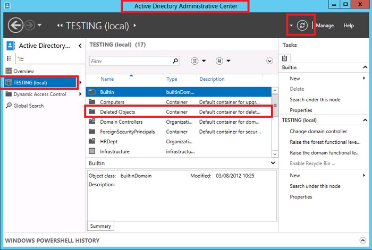Click double-left breadcrumb arrows before TESTING
This screenshot has height=250, width=372.
[60, 25]
